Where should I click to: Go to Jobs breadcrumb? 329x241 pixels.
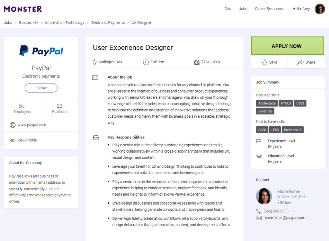point(8,23)
